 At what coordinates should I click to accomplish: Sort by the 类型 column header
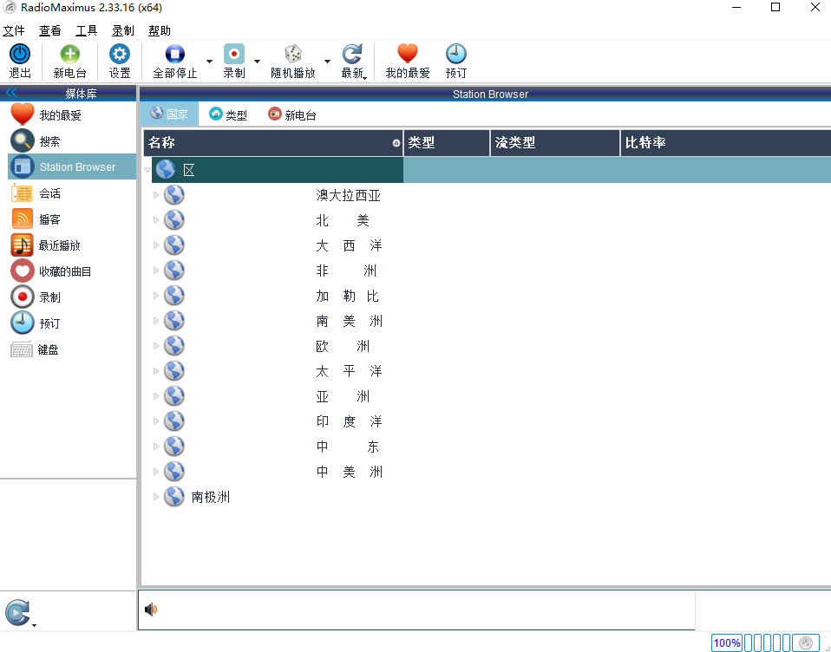click(x=447, y=142)
